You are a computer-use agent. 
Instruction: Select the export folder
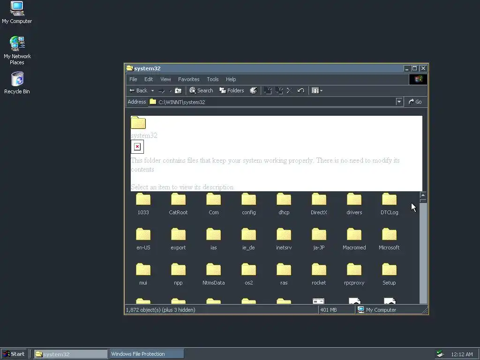[x=178, y=239]
